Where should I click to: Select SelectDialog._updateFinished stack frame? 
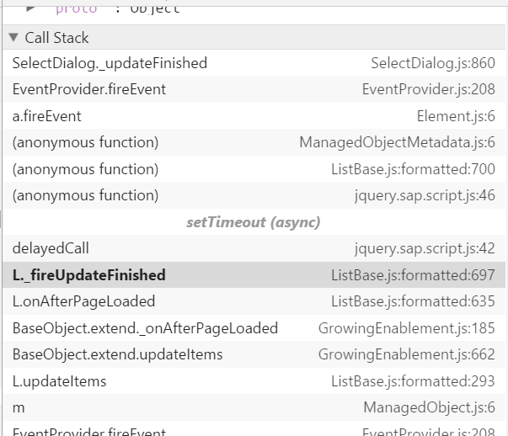click(x=254, y=63)
